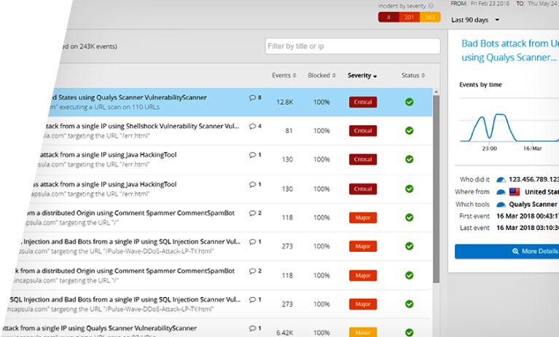The height and width of the screenshot is (337, 559).
Task: Click the pie icon beside Which tools
Action: (x=501, y=205)
